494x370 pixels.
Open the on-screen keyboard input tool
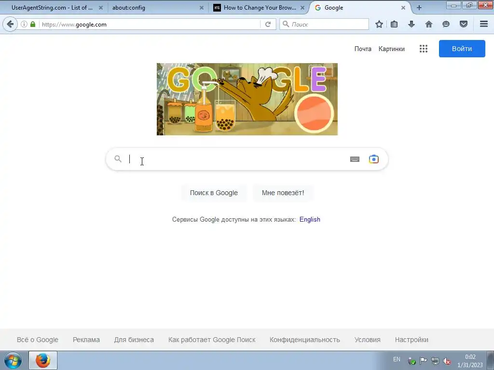pyautogui.click(x=355, y=159)
